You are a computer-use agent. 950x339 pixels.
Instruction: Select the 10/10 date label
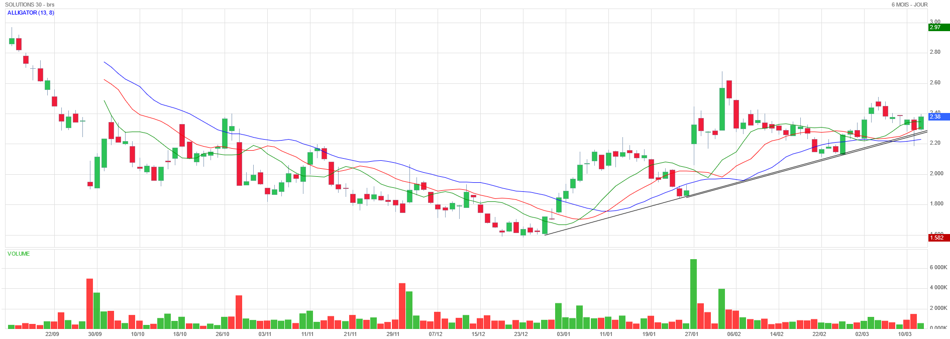coord(138,334)
